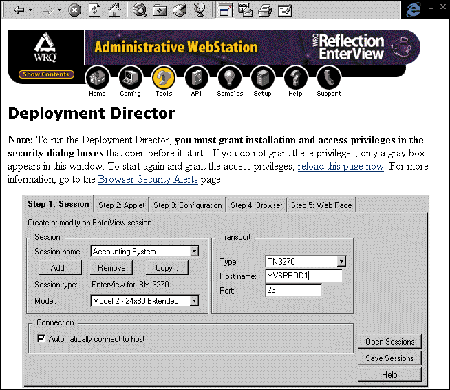The width and height of the screenshot is (450, 390).
Task: Click the browser Forward arrow
Action: pos(47,10)
